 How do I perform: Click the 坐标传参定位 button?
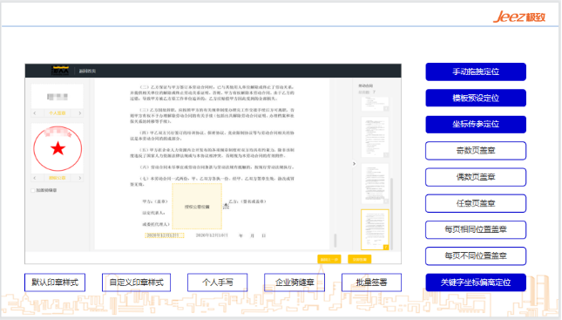(x=476, y=124)
